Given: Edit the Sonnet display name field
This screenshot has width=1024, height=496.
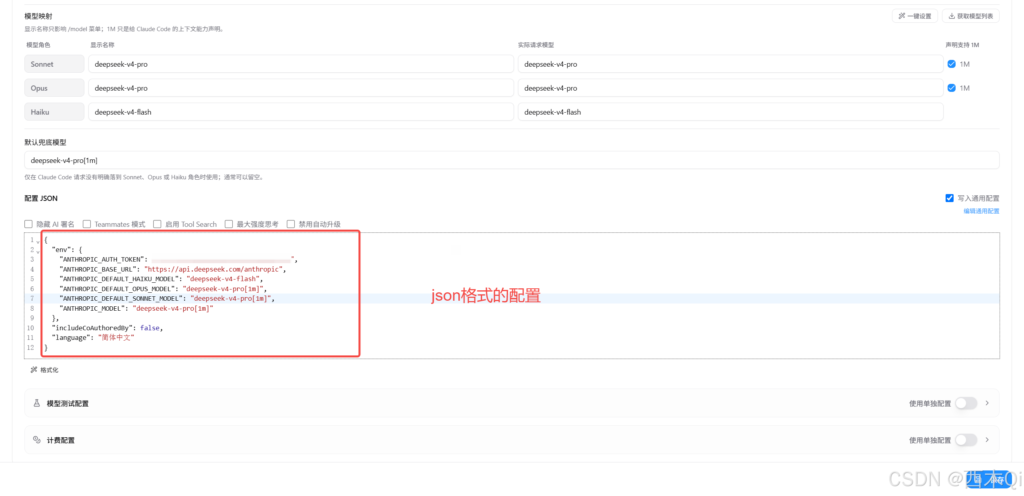Looking at the screenshot, I should point(301,64).
